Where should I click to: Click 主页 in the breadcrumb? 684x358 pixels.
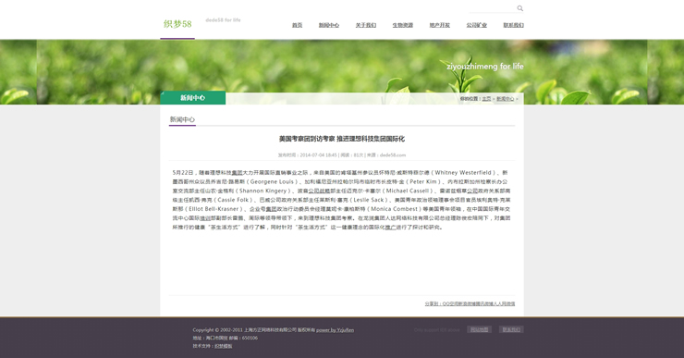pyautogui.click(x=486, y=99)
